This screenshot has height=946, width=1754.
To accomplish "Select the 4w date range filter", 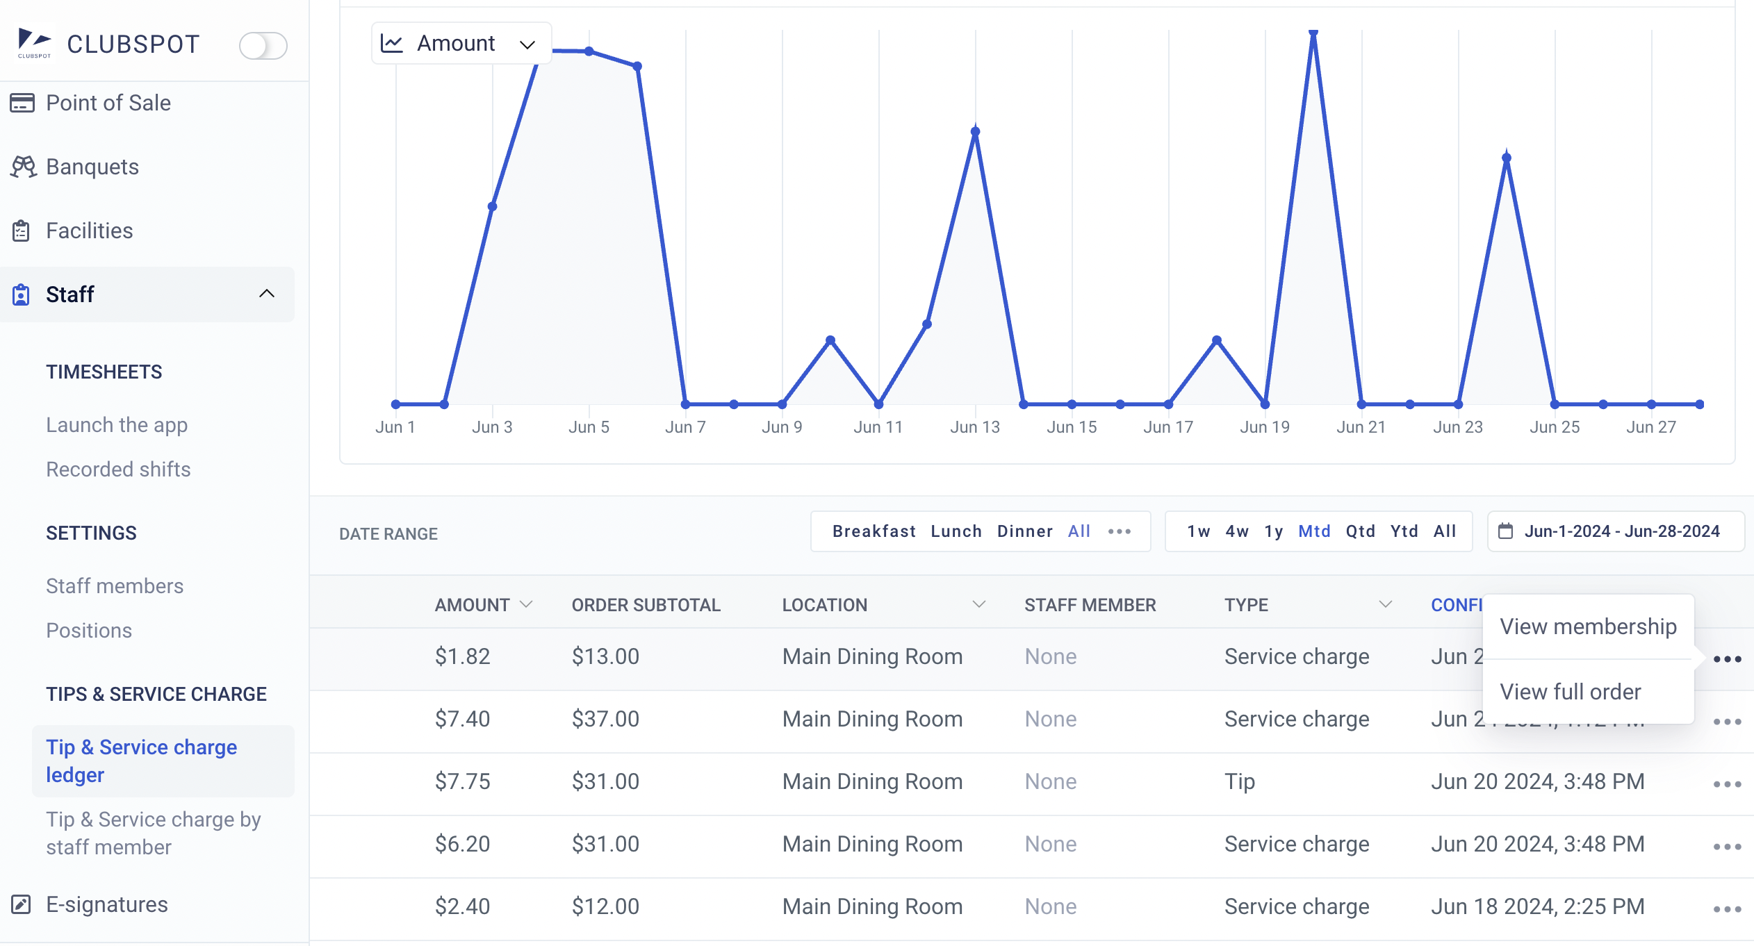I will point(1236,531).
